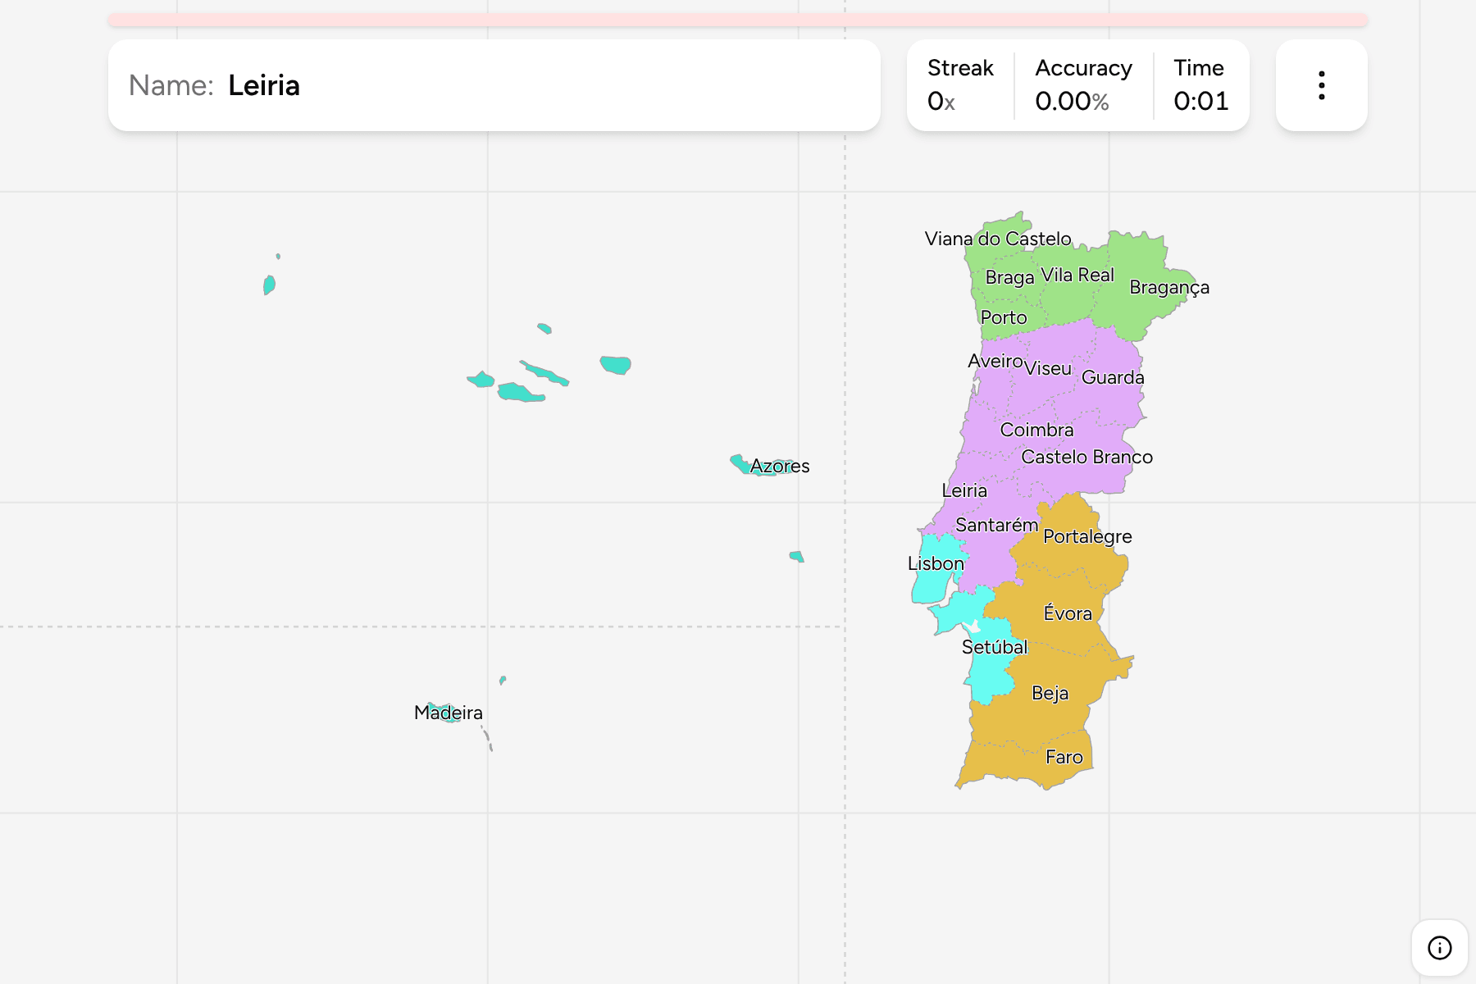
Task: Click the Braga district label
Action: coord(1009,277)
